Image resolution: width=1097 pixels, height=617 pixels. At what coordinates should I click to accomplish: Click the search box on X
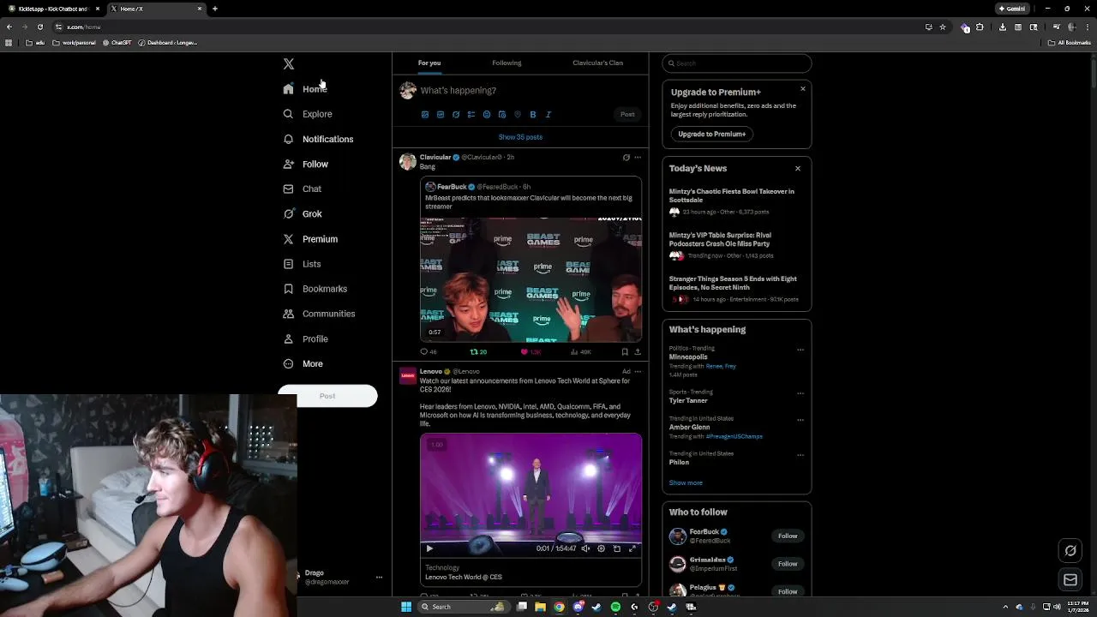point(737,63)
